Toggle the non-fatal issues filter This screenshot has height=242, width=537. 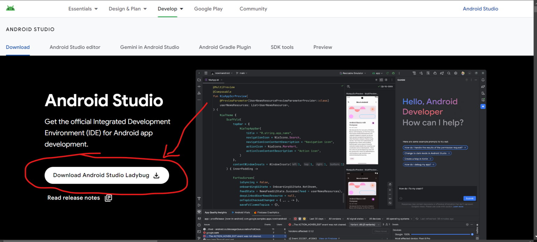coord(305,219)
